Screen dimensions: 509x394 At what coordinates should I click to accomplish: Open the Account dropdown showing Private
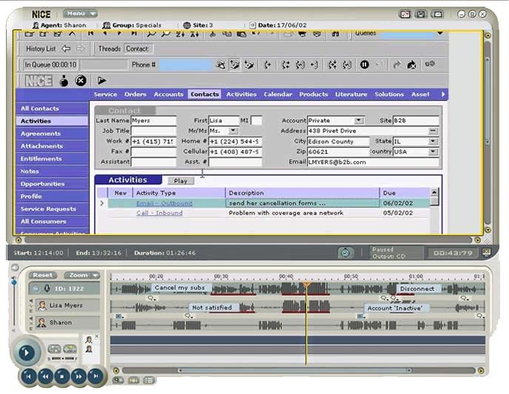(x=359, y=120)
